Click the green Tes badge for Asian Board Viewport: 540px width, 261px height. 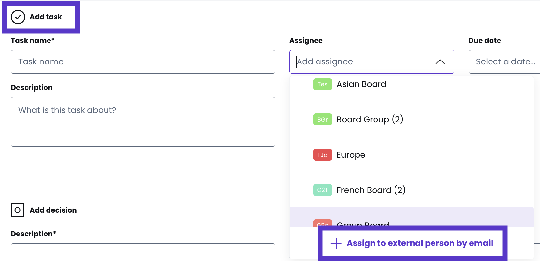click(322, 84)
